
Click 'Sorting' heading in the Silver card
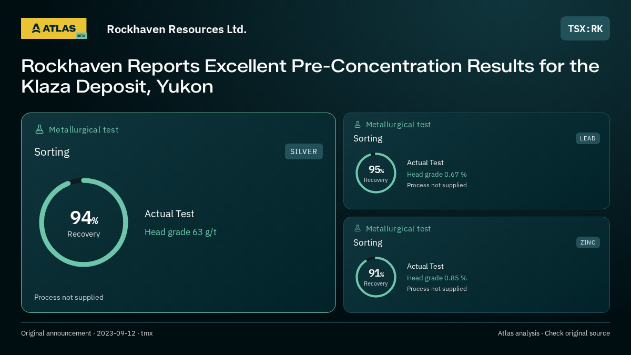coord(52,152)
